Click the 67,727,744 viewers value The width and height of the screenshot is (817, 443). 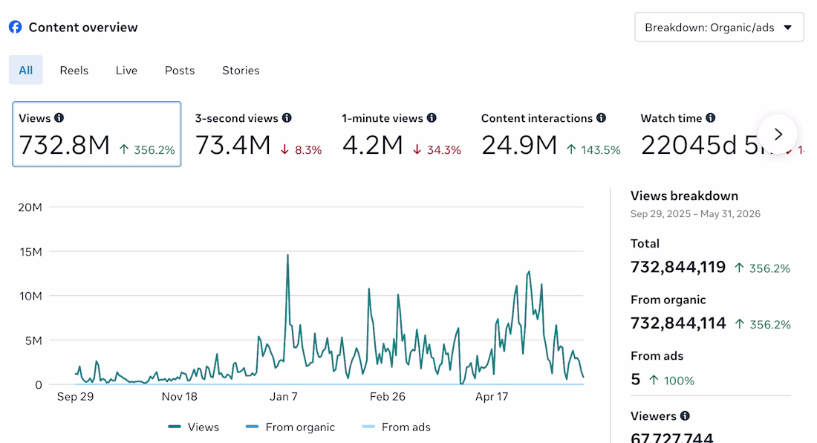[671, 438]
